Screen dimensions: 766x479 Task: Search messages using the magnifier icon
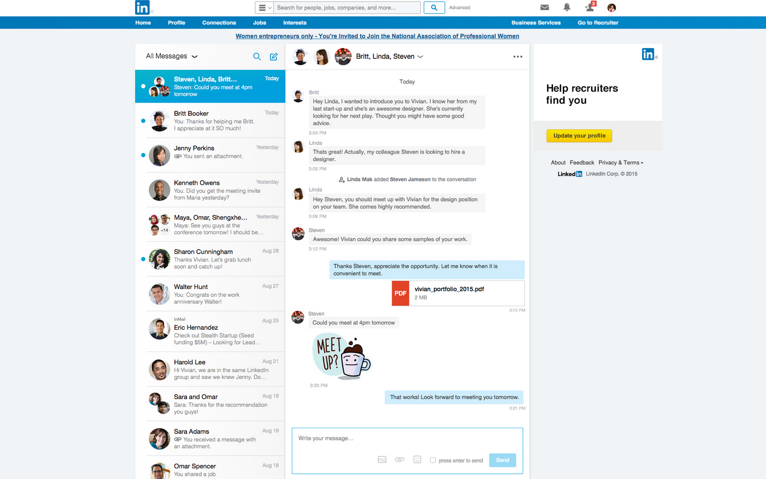click(x=257, y=57)
